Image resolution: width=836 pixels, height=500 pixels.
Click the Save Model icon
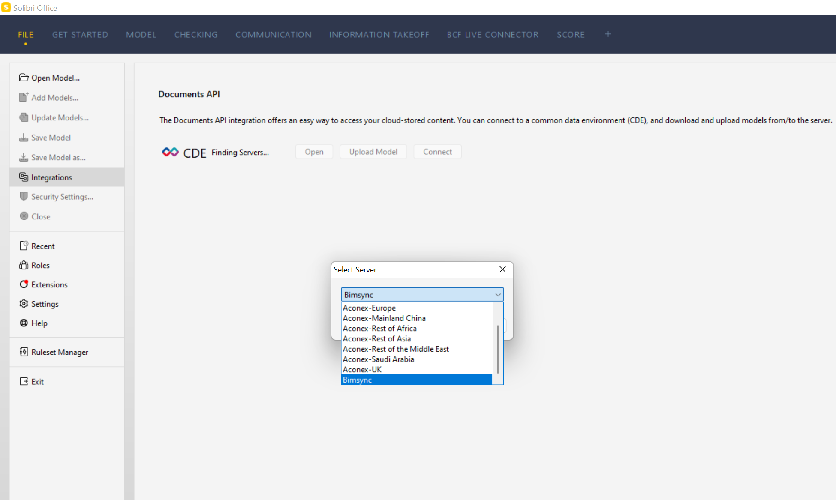(24, 138)
